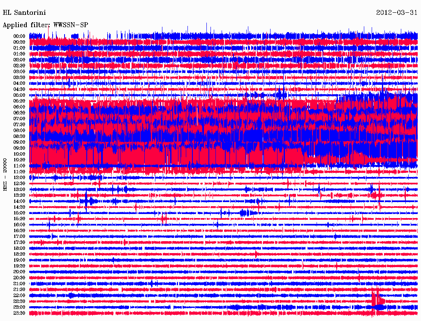Select the 04:30 time label
421x321 pixels.
click(x=19, y=89)
